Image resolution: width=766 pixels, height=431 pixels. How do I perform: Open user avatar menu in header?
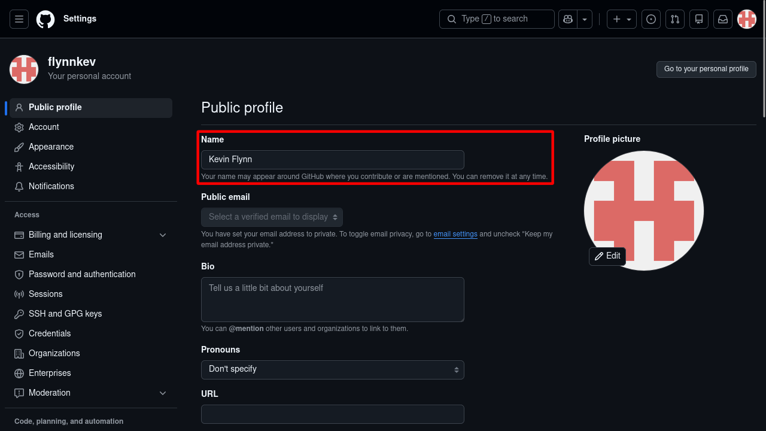[x=747, y=19]
